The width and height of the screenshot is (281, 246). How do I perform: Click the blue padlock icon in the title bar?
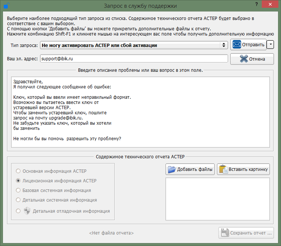point(7,6)
